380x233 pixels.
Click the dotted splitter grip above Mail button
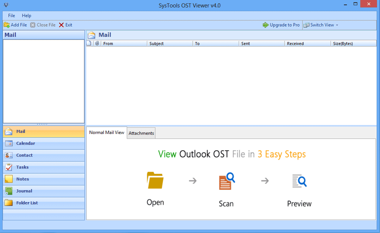coord(42,124)
